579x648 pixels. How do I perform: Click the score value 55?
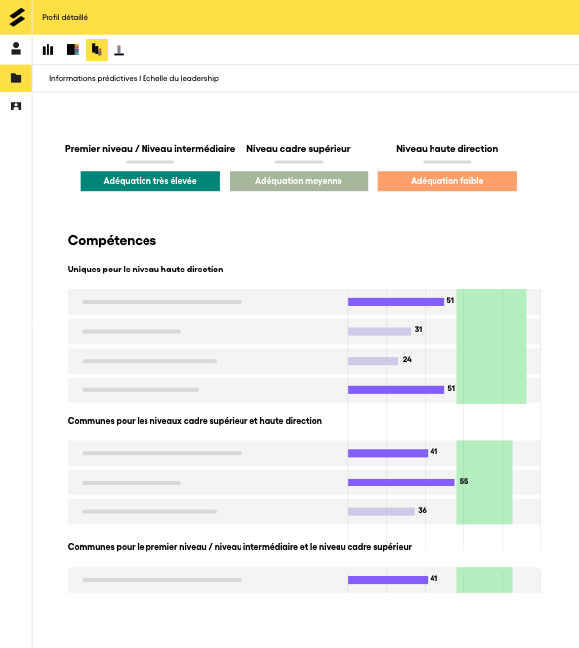(x=464, y=481)
